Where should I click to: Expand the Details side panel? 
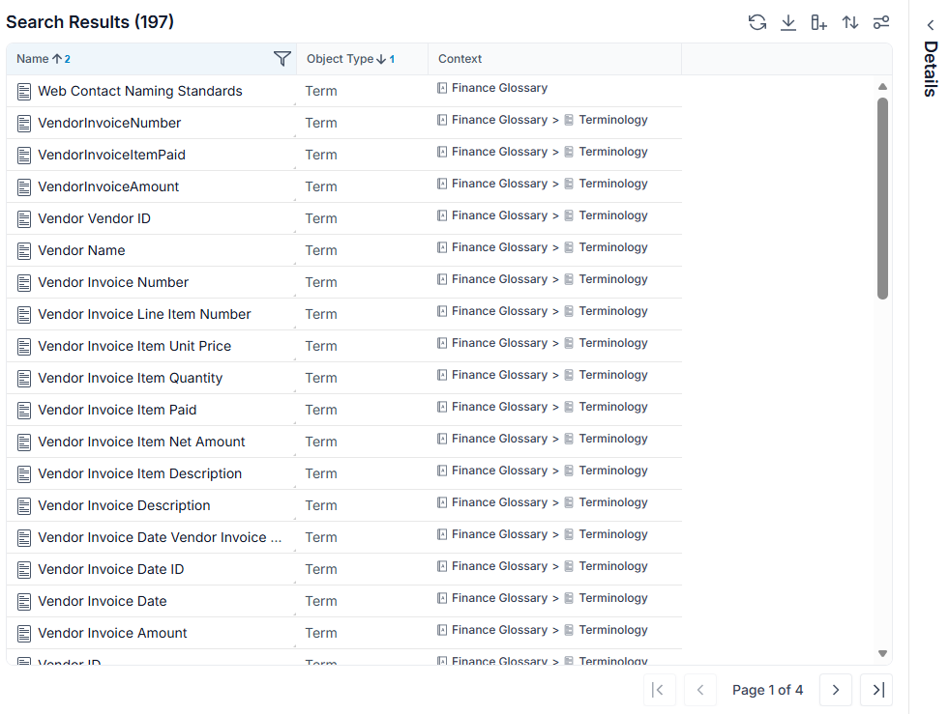tap(931, 25)
